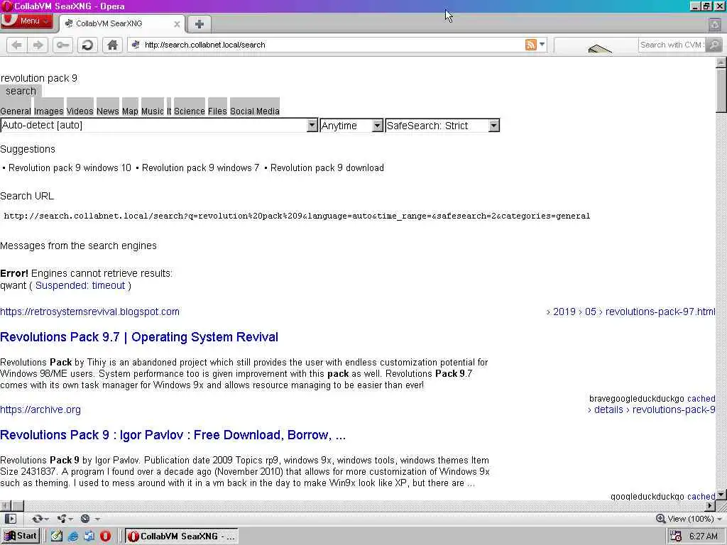Close the CollabVM SearXNG tab
Viewport: 727px width, 545px height.
point(177,24)
